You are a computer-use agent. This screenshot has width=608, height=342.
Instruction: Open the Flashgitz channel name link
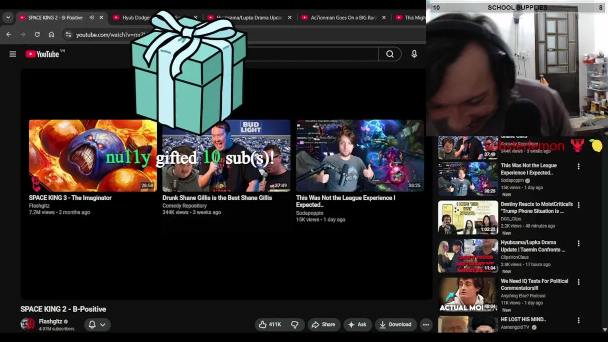(x=50, y=322)
